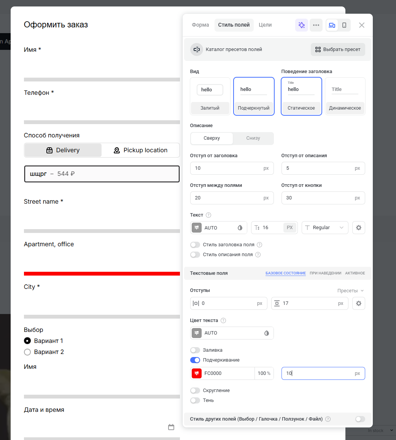Open padding settings gear icon
Viewport: 396px width, 440px height.
point(358,303)
